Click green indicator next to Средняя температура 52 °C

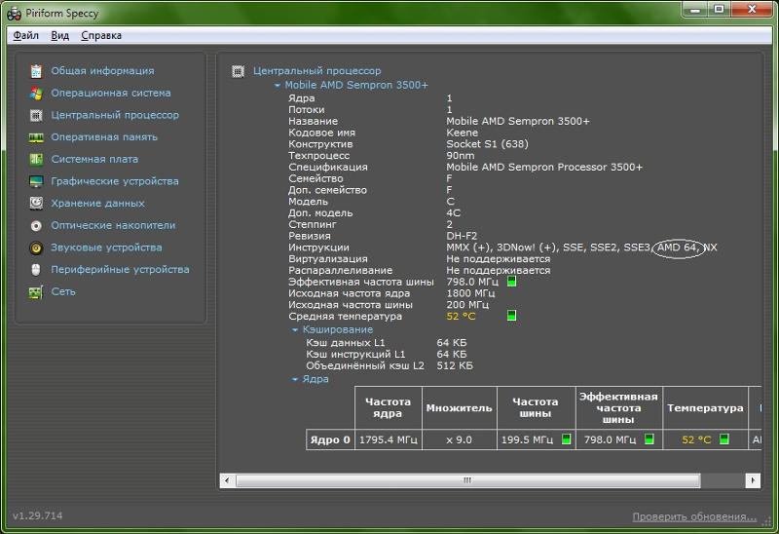click(x=512, y=315)
